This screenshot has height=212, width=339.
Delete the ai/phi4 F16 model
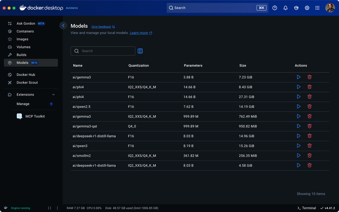click(x=310, y=97)
